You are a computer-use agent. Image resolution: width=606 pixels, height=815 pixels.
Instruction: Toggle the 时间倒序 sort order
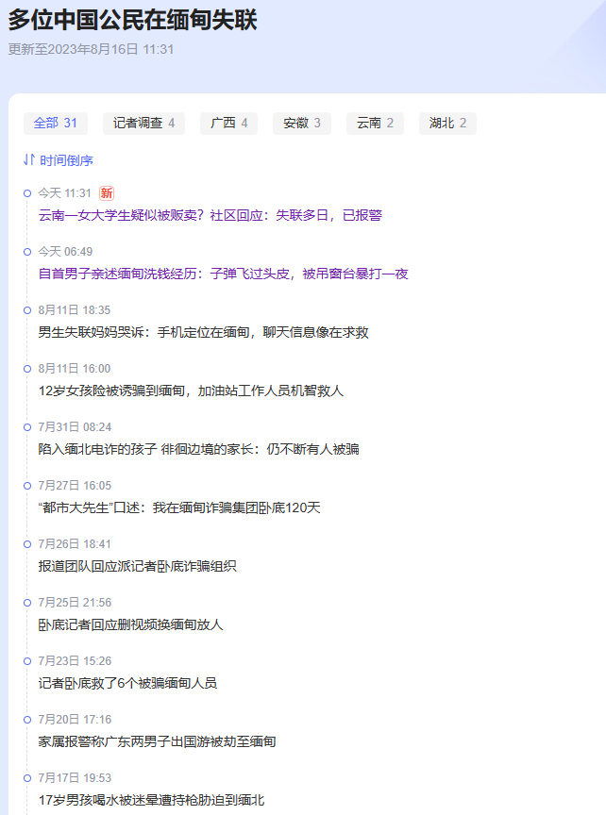(59, 160)
